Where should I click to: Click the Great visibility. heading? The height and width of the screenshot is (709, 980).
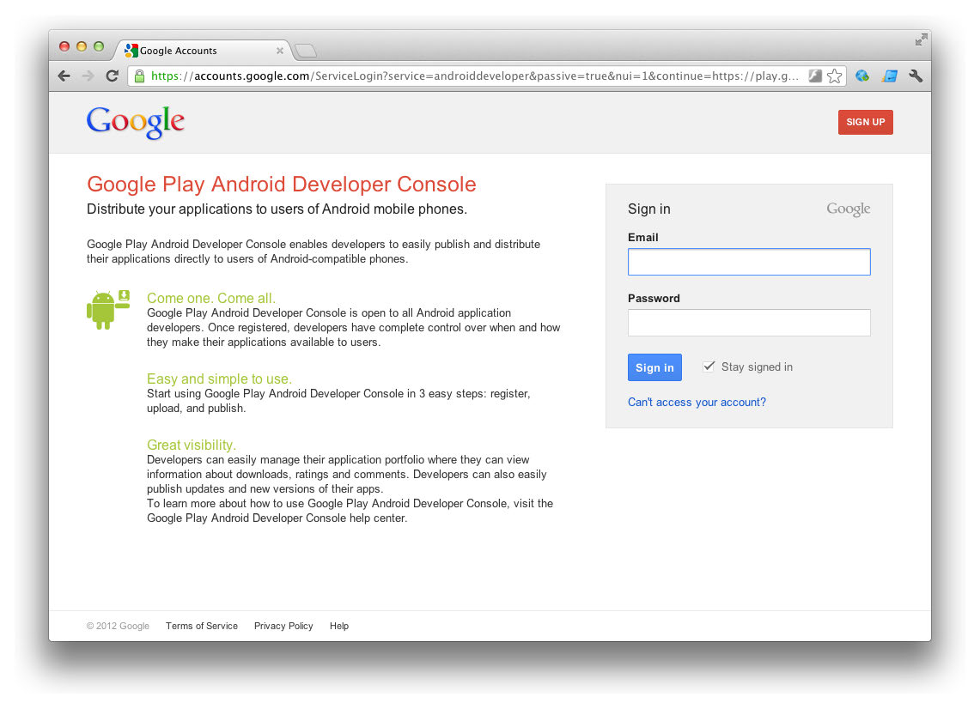[192, 445]
